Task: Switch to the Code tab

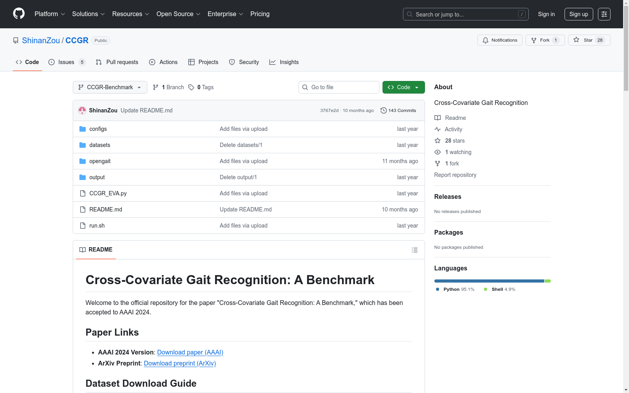Action: click(28, 62)
